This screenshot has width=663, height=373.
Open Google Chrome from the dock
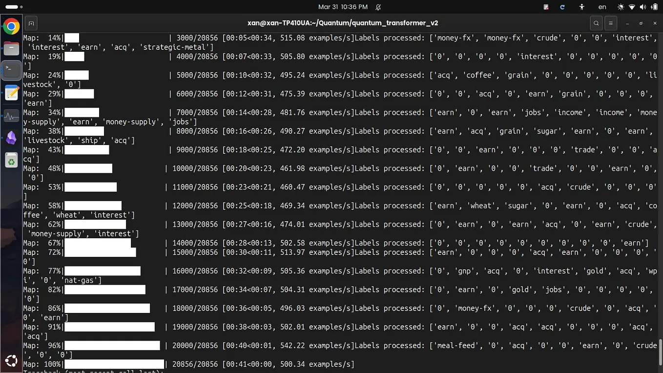11,26
